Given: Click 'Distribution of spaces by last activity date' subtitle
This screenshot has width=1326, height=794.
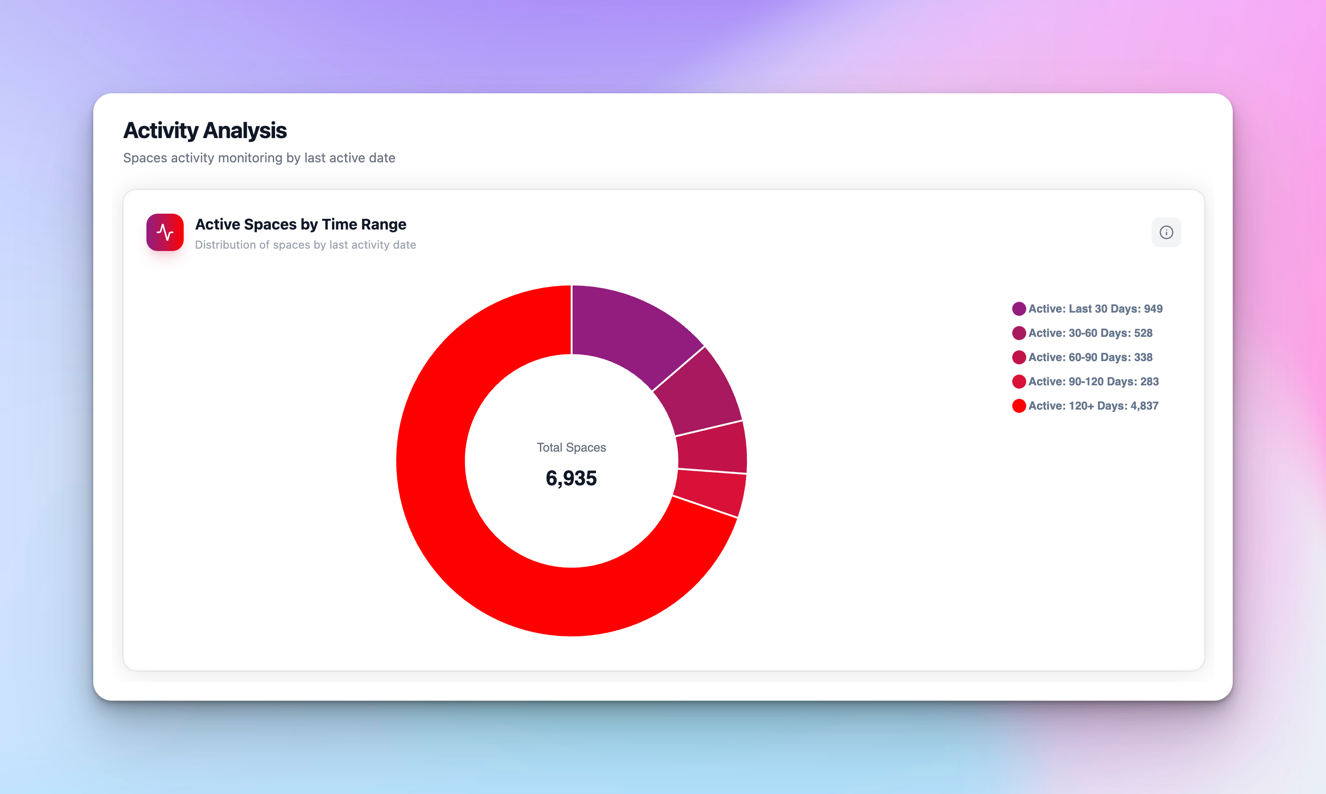Looking at the screenshot, I should coord(305,244).
